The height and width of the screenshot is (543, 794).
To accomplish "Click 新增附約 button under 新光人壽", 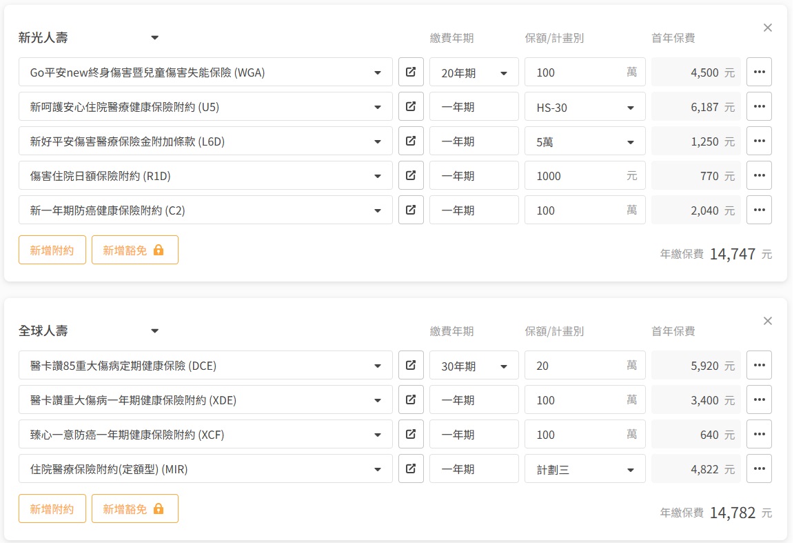I will tap(52, 250).
